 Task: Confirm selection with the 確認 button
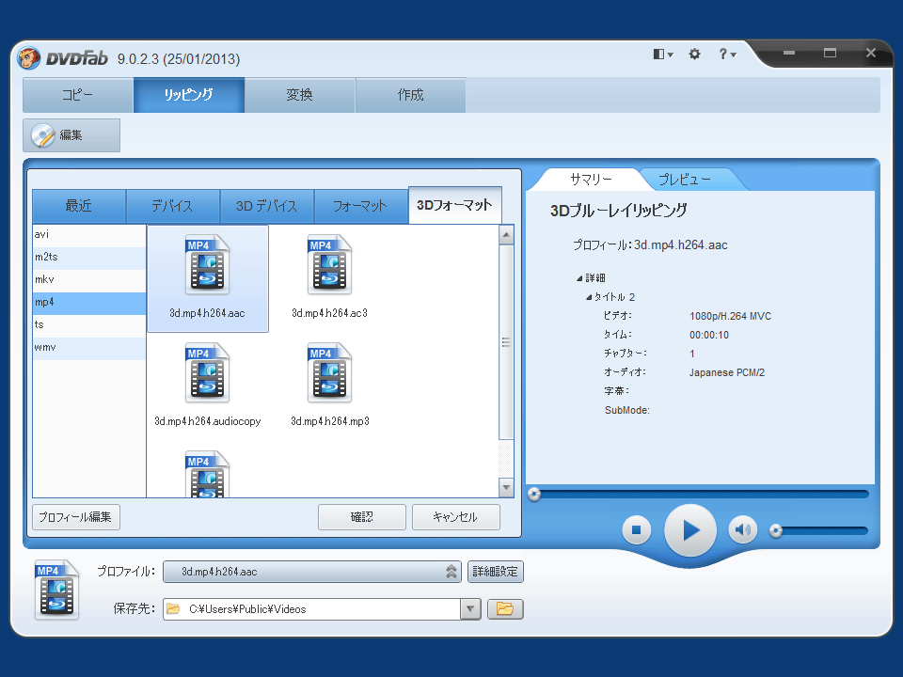(361, 517)
